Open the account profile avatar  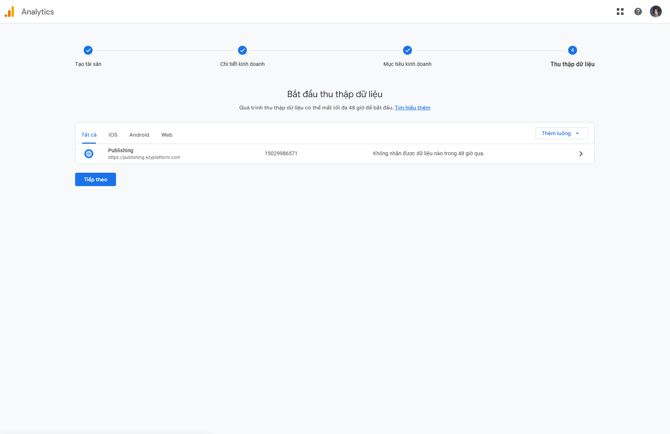656,12
